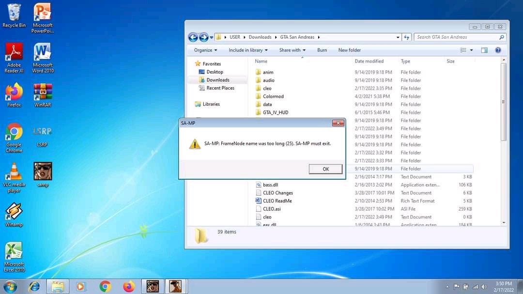Viewport: 523px width, 294px height.
Task: Launch Adobe Reader XI desktop shortcut
Action: coord(14,58)
